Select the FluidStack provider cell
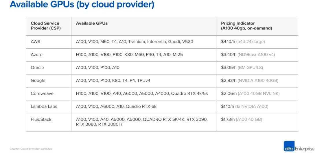324x153 pixels. [41, 119]
